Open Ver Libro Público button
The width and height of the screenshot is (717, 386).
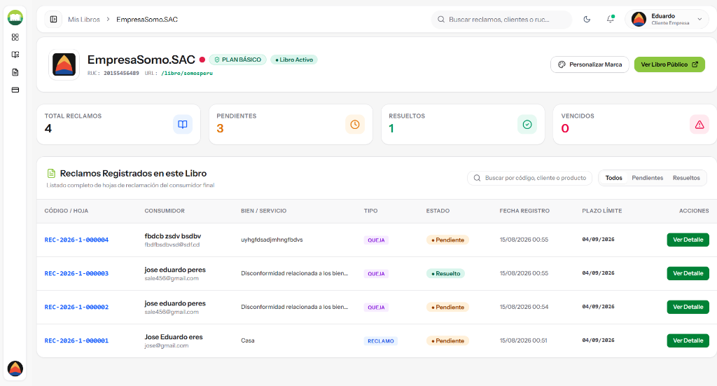669,64
